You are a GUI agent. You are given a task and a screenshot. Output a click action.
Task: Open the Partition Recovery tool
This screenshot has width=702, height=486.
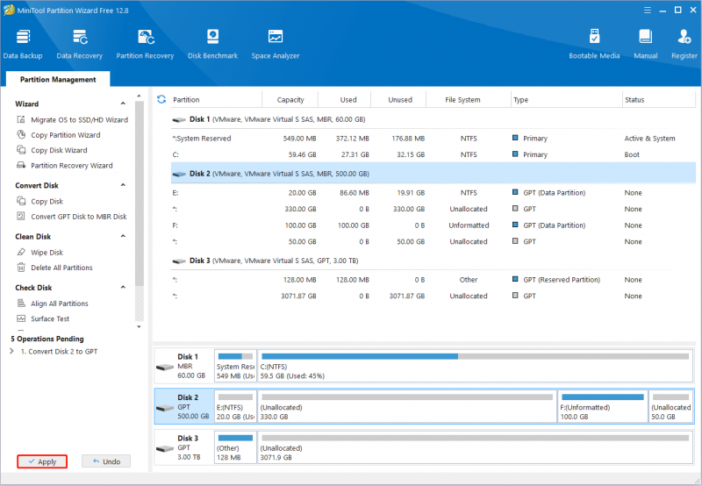(145, 43)
